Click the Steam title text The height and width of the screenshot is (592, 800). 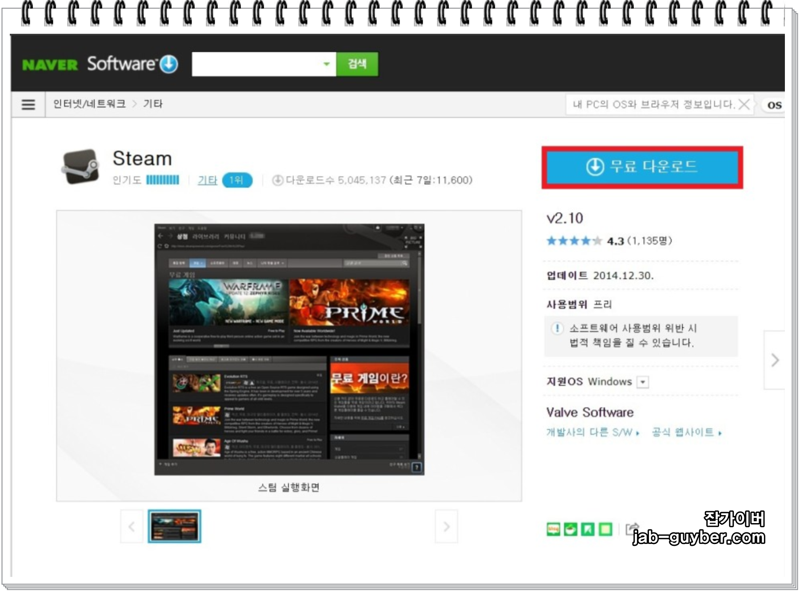click(142, 158)
